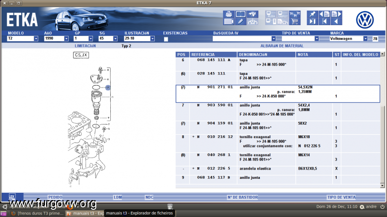Toggle the Existencias checkbox
This screenshot has height=217, width=387.
pyautogui.click(x=166, y=39)
